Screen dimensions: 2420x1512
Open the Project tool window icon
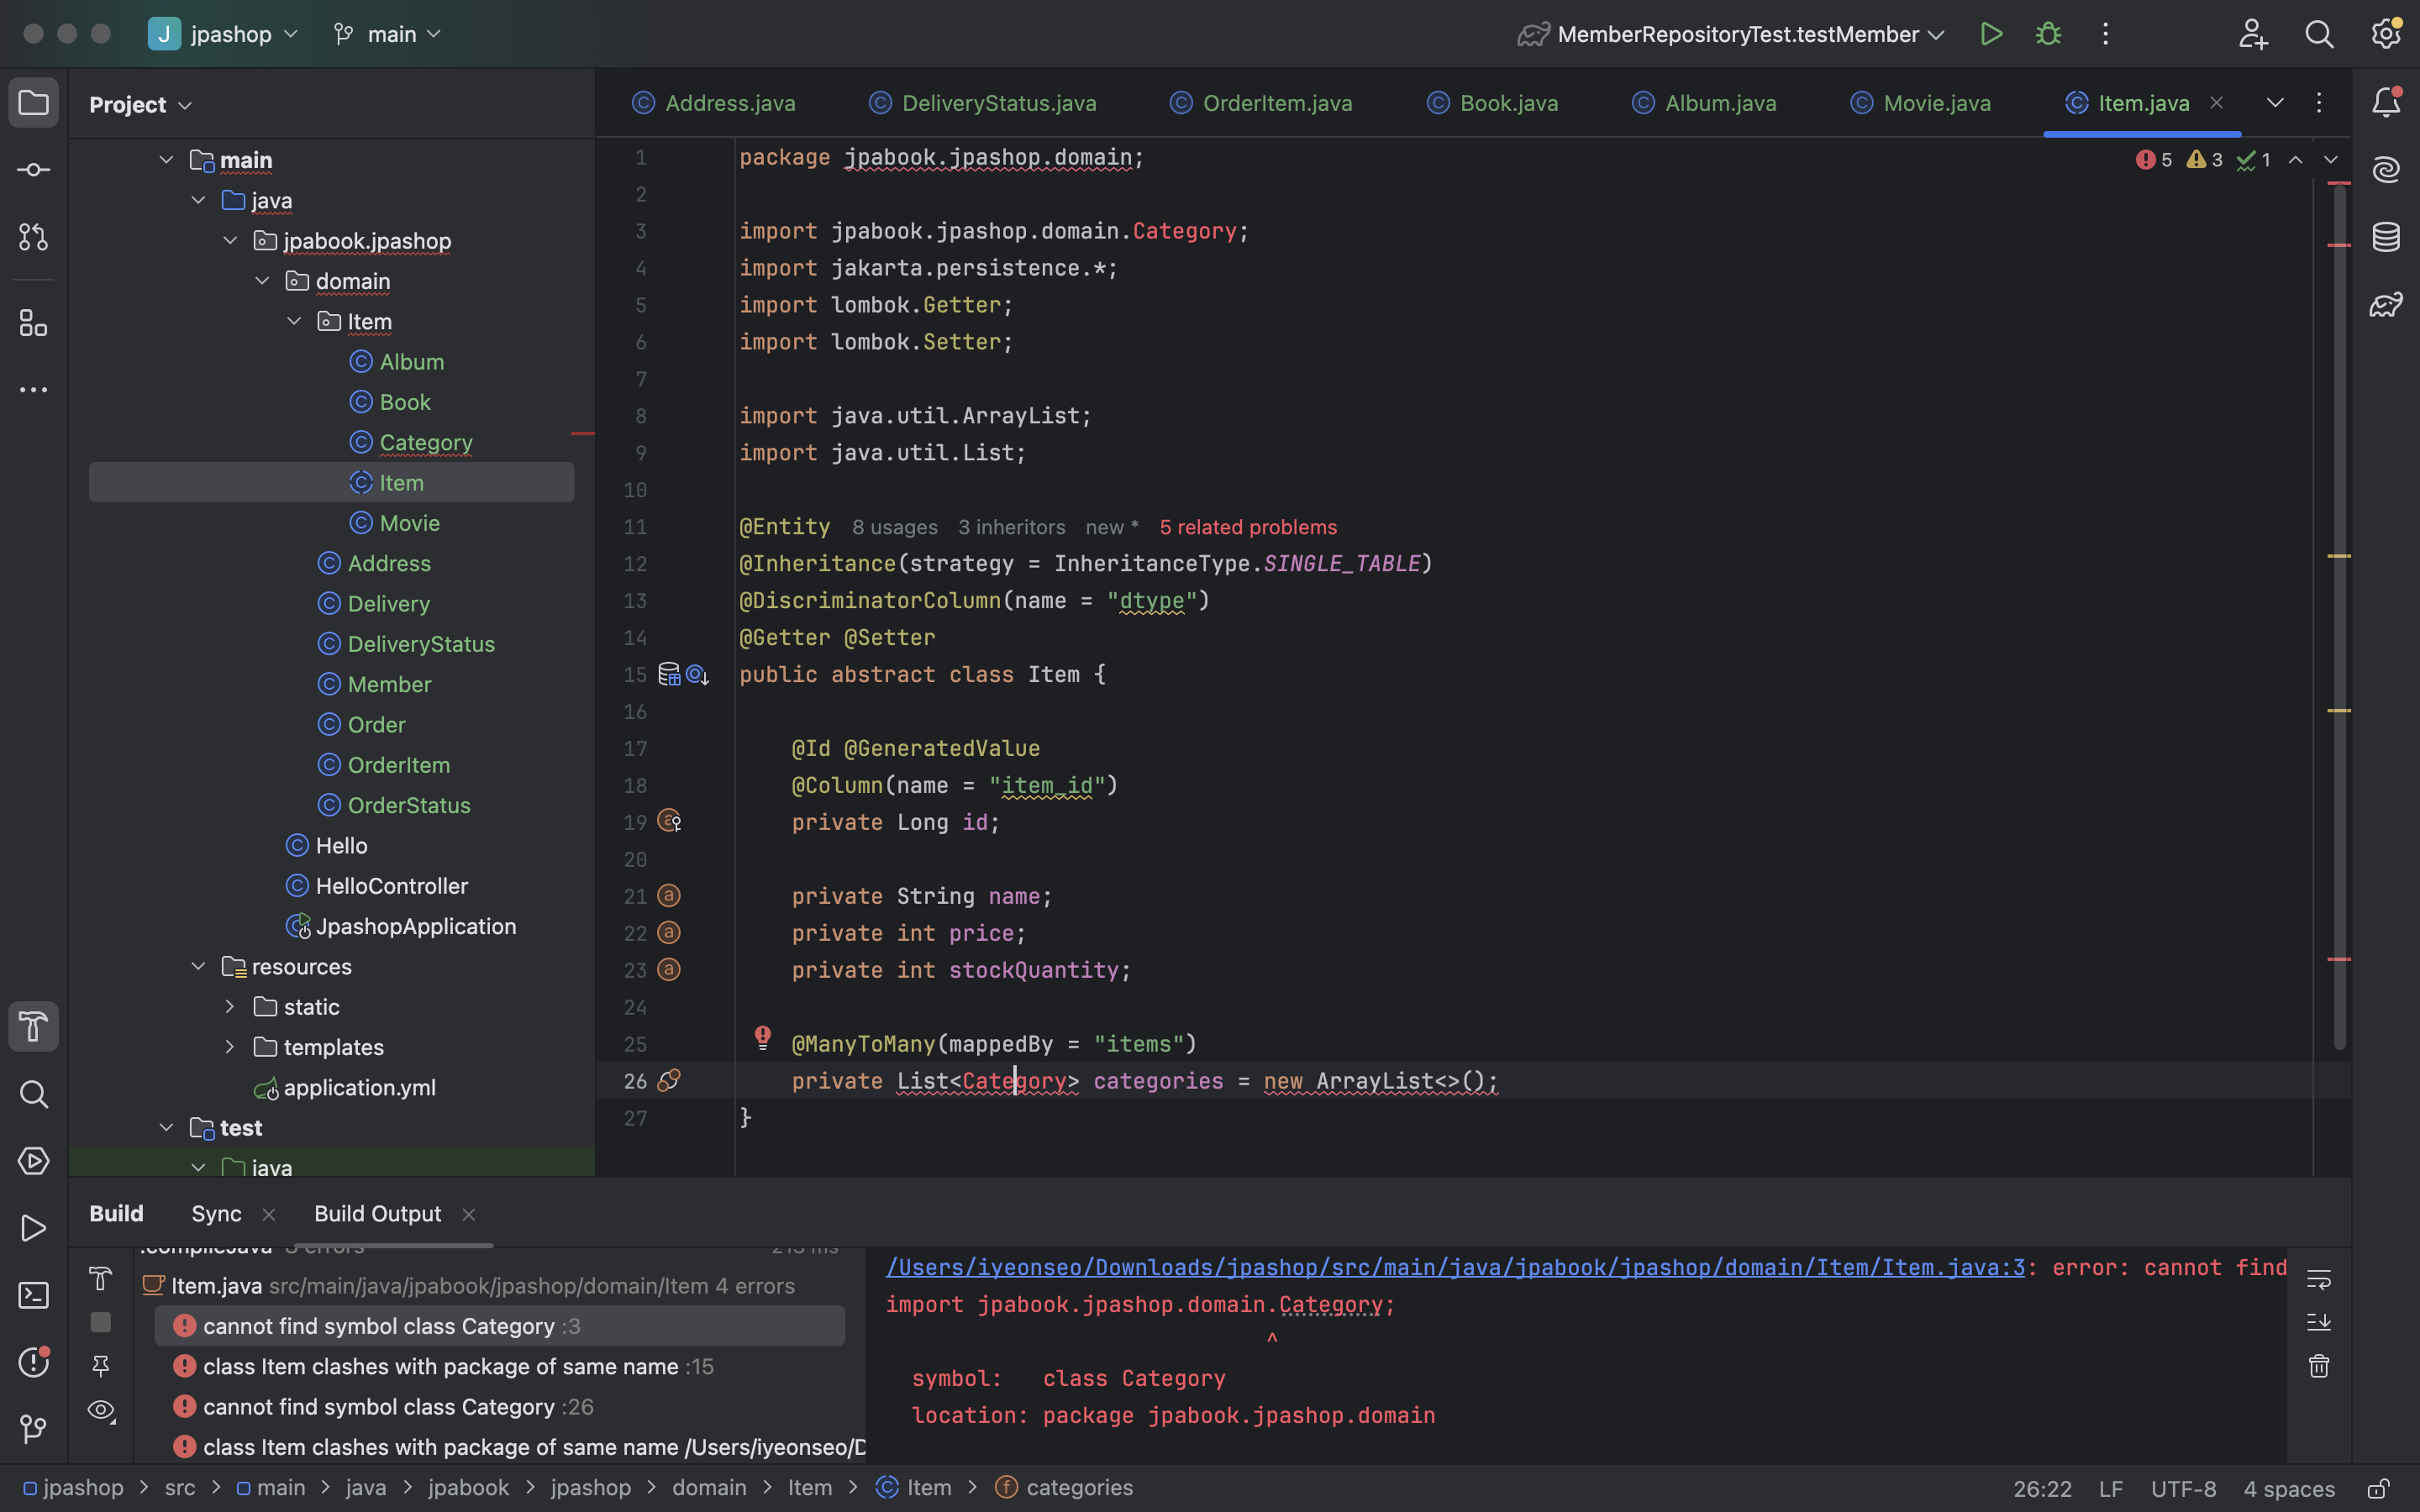(x=33, y=103)
